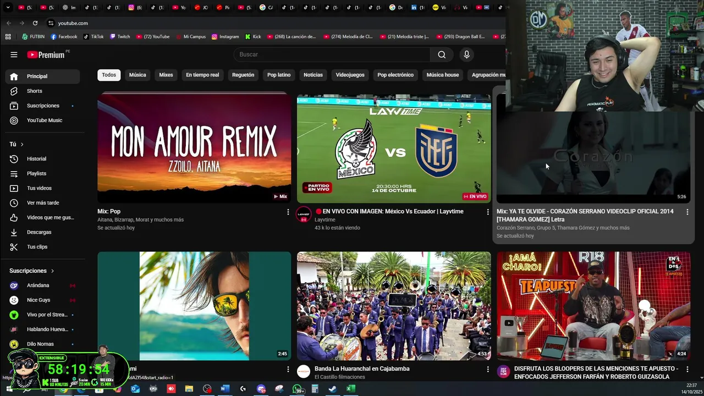
Task: Open México vs Ecuador live thumbnail
Action: [394, 148]
